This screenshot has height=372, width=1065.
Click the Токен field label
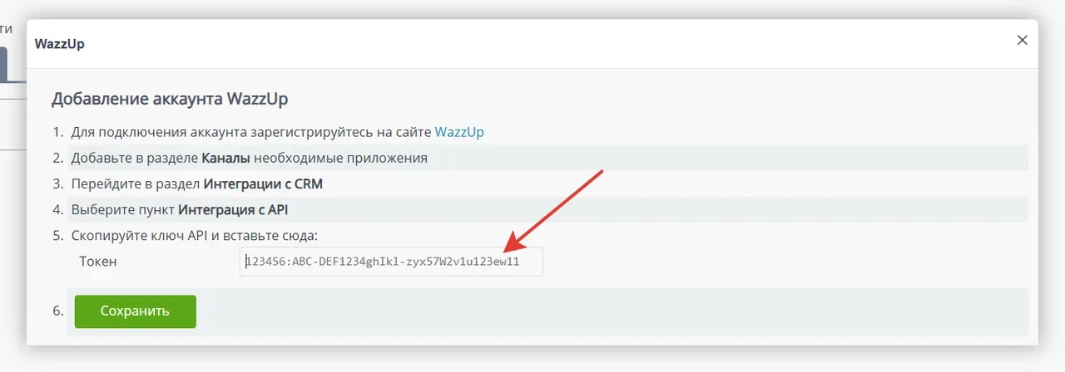(98, 262)
